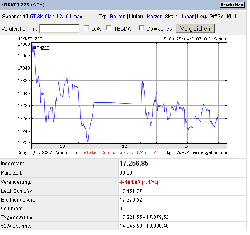The image size is (250, 235).
Task: Show the max time span
Action: (77, 17)
